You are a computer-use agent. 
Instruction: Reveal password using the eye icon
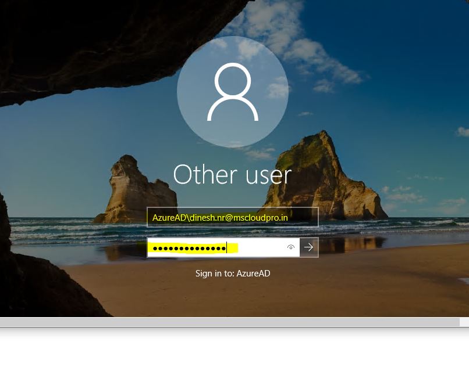click(x=291, y=247)
